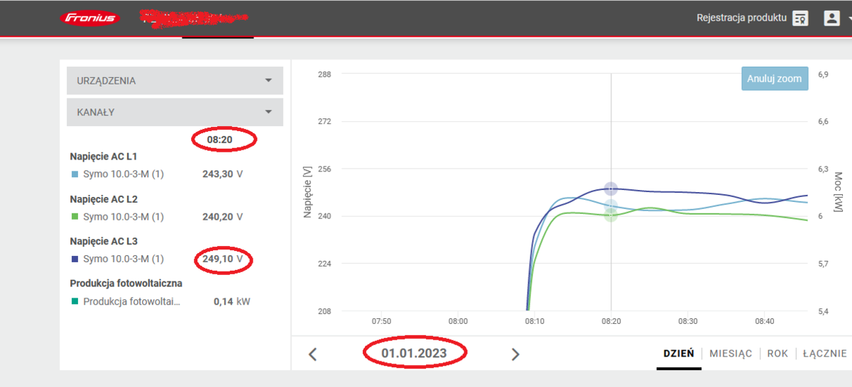The width and height of the screenshot is (852, 387).
Task: Click green L2 legend square
Action: pos(74,217)
